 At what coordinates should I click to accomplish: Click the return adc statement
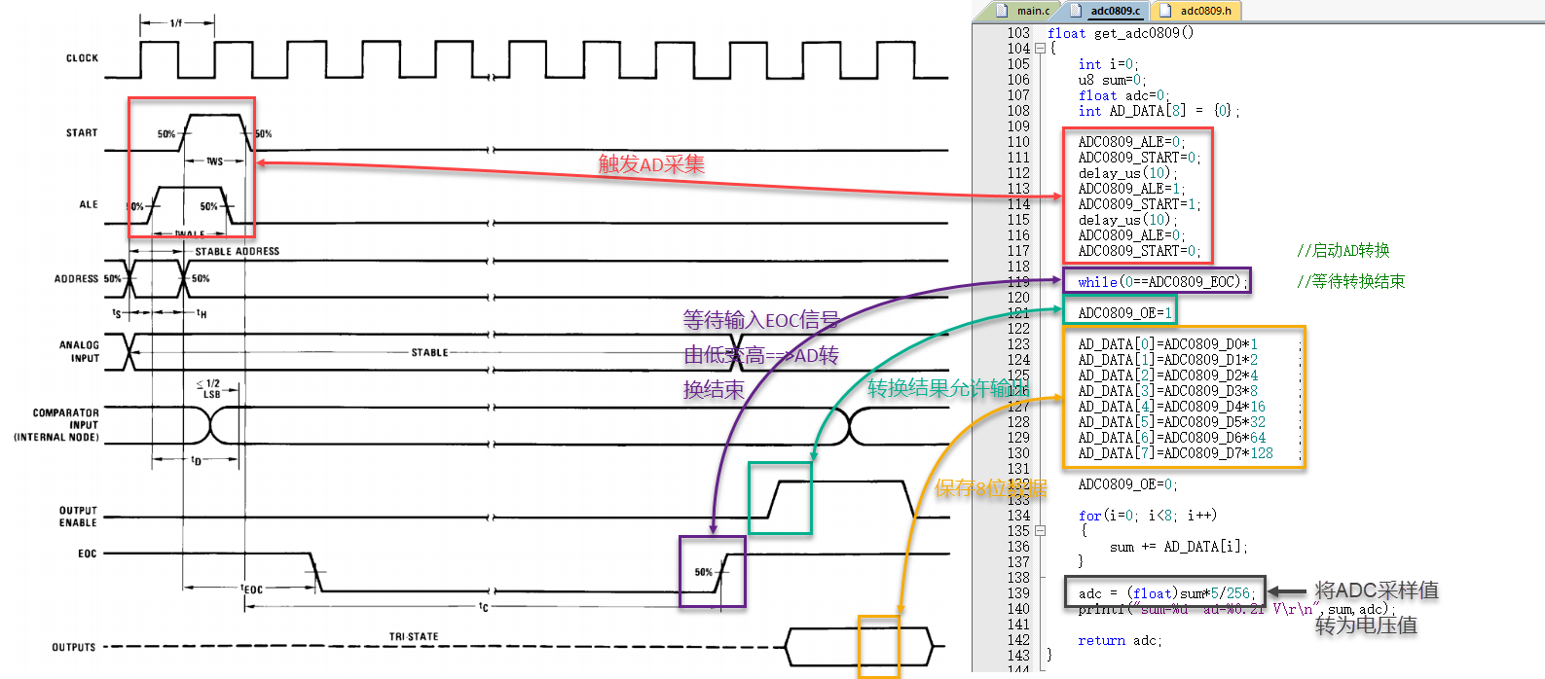tap(1120, 640)
